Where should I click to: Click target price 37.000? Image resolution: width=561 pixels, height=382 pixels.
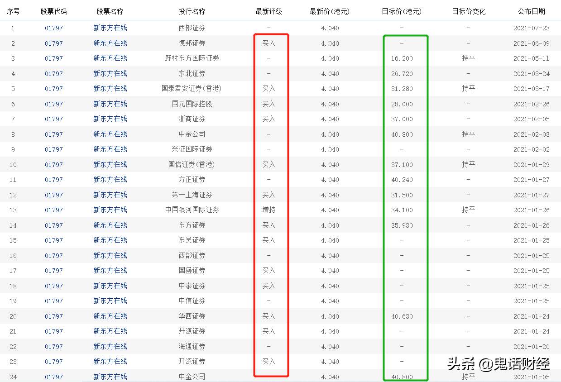(402, 119)
